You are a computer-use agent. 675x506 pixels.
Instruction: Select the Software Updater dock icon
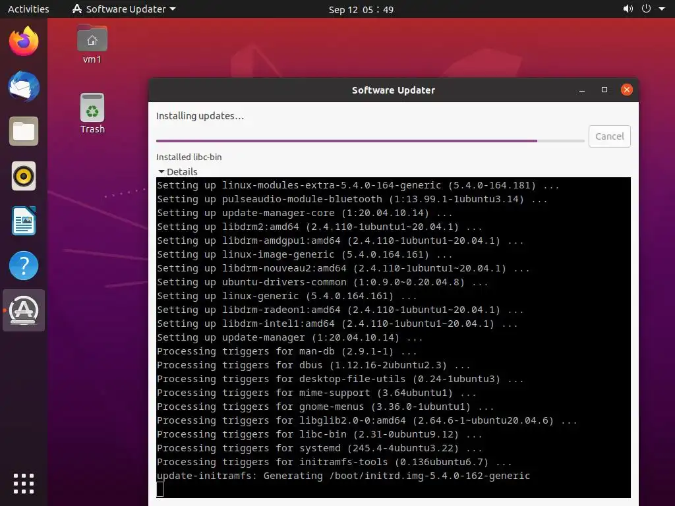(24, 310)
